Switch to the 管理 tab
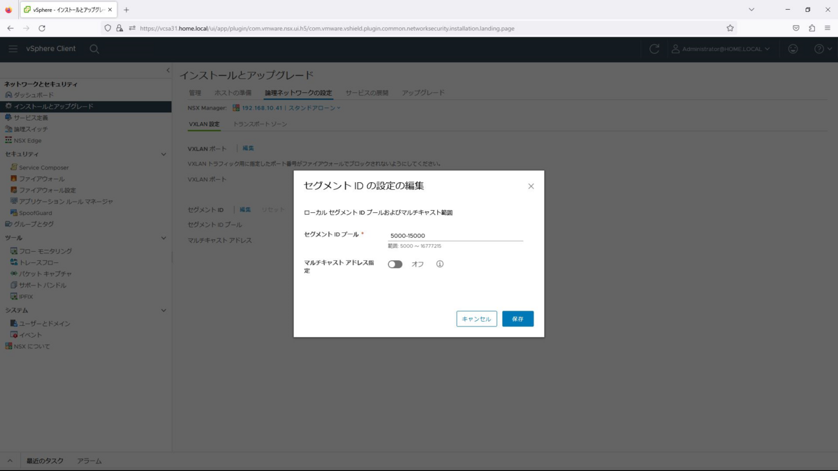Screen dimensions: 838x471 [195, 93]
